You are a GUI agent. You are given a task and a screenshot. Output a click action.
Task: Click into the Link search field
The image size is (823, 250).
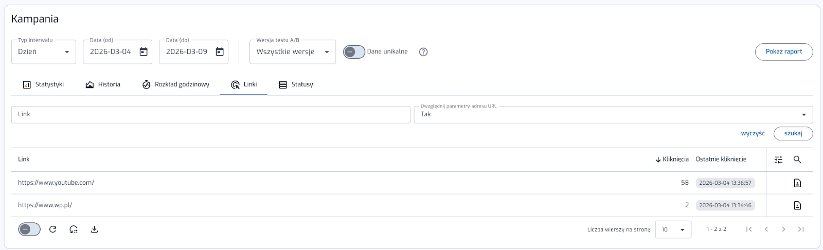point(210,115)
